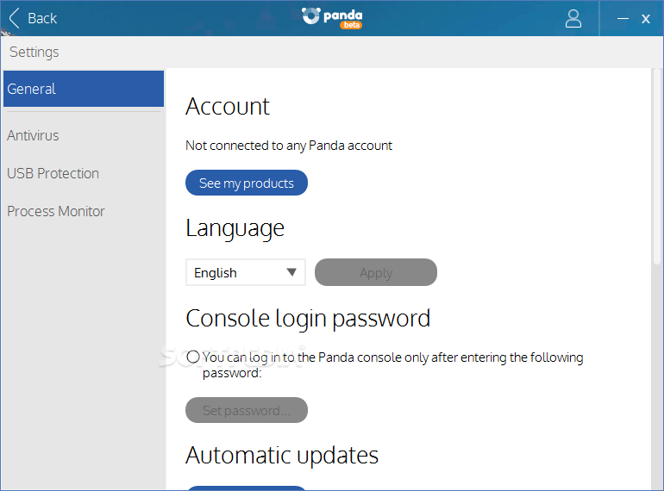Close the Panda window
Screen dimensions: 664x491
tap(645, 19)
